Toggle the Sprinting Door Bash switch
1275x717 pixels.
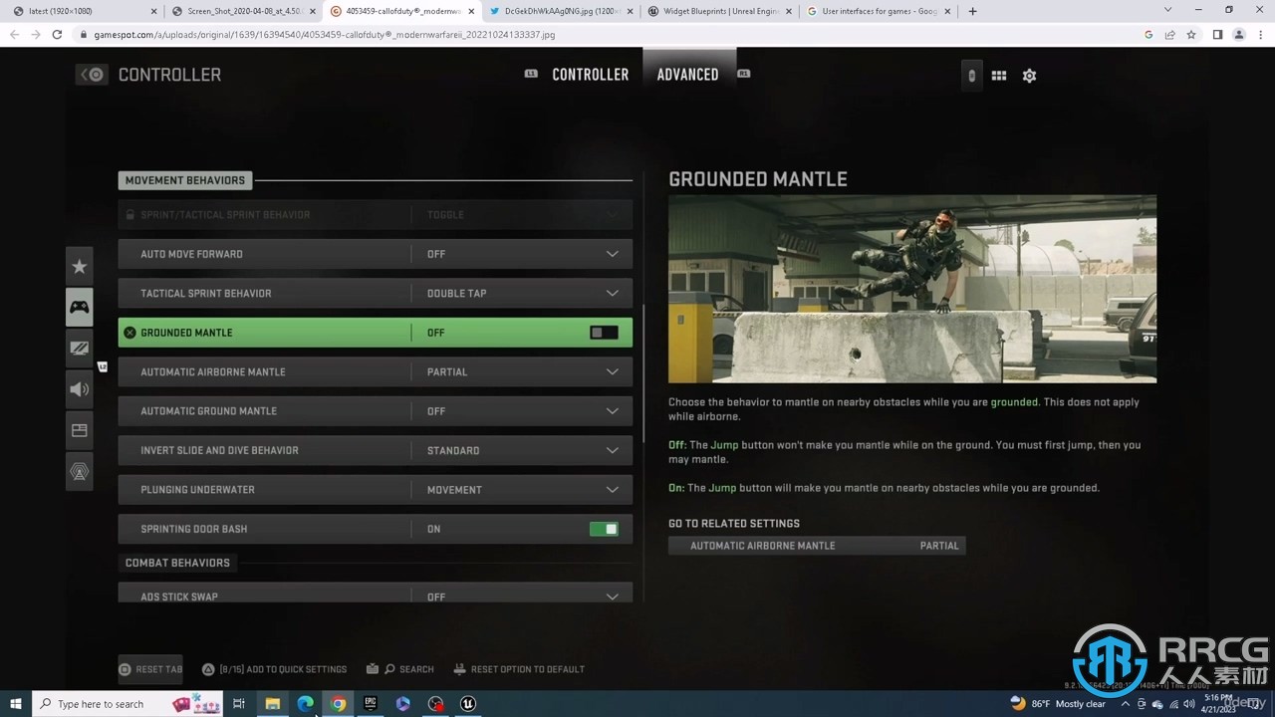click(604, 529)
